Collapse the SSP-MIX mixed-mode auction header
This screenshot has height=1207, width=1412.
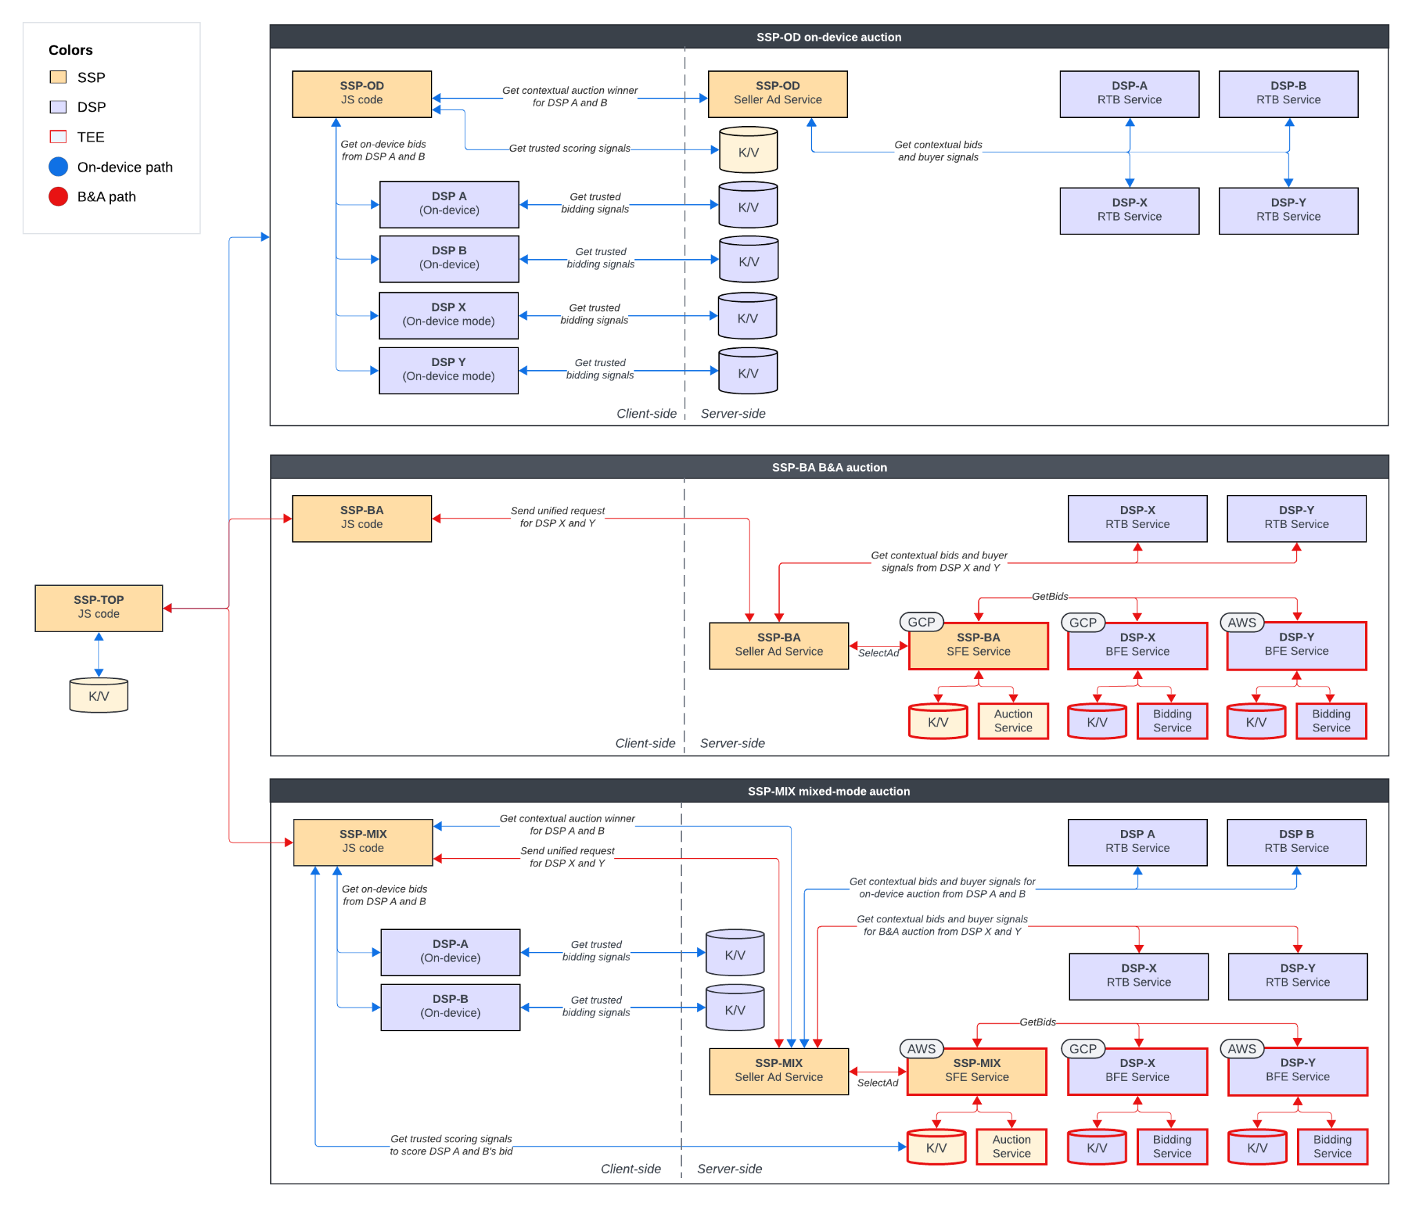tap(829, 791)
